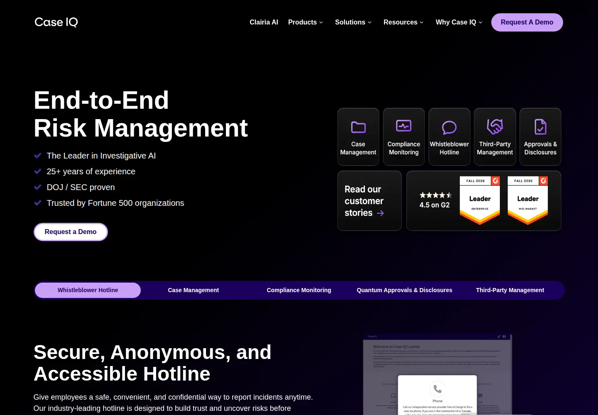Click the G2 Leader Mid-Market badge
The width and height of the screenshot is (598, 415).
click(x=528, y=200)
